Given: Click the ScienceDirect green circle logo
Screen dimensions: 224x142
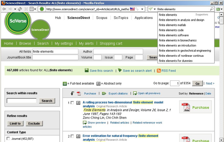Looking at the screenshot, I should pyautogui.click(x=40, y=29).
